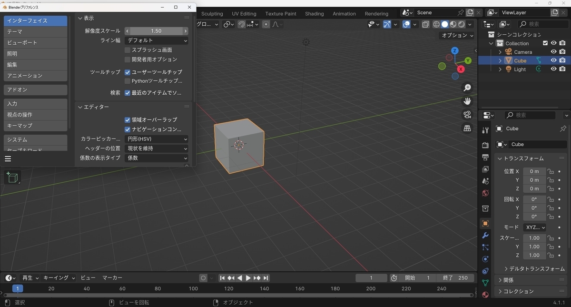Open preferences hamburger menu icon
This screenshot has height=307, width=571.
[8, 159]
